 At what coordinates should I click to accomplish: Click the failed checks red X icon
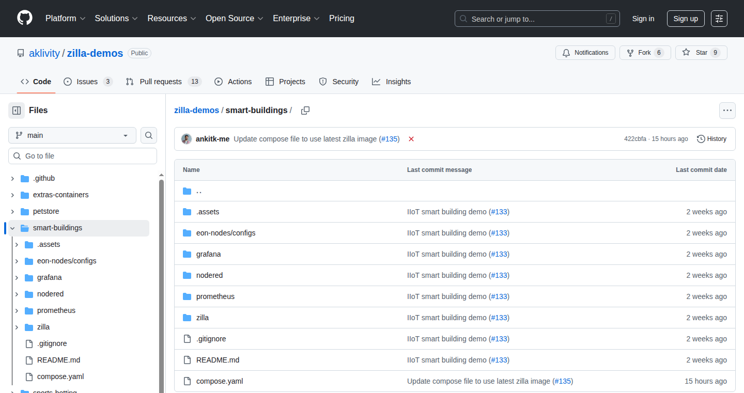click(x=411, y=139)
